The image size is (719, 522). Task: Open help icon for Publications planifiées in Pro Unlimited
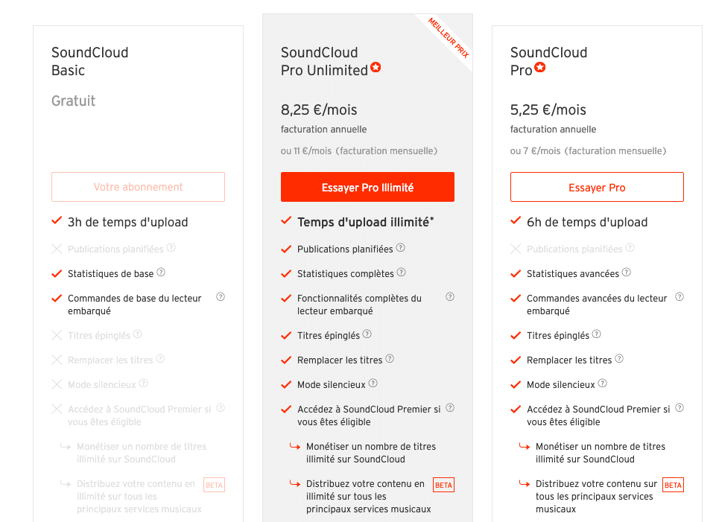point(400,248)
